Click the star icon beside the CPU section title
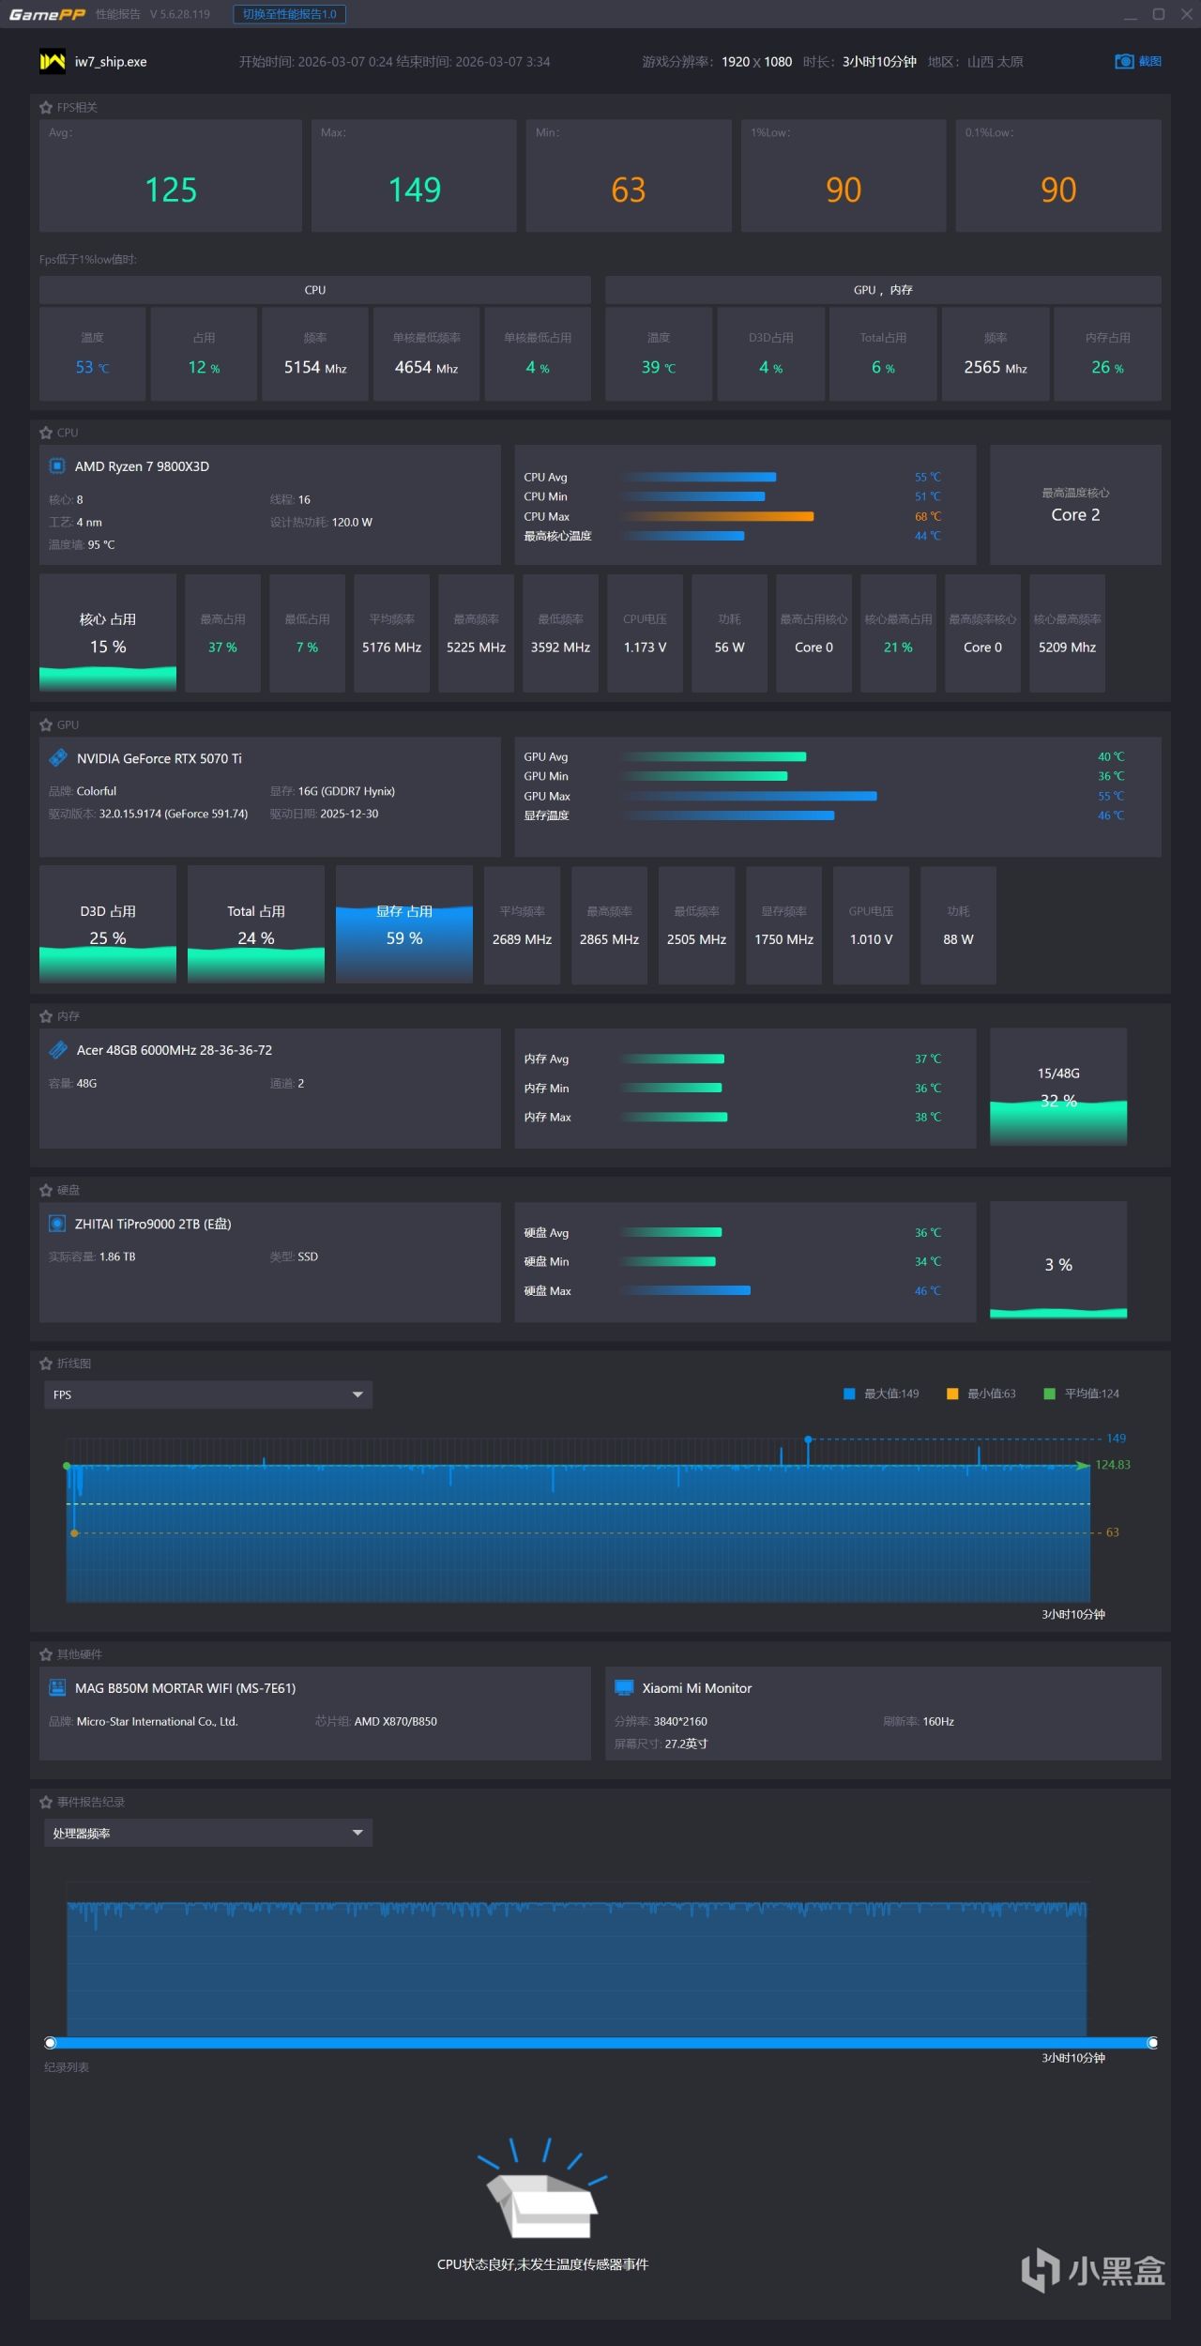Viewport: 1201px width, 2346px height. (x=46, y=433)
